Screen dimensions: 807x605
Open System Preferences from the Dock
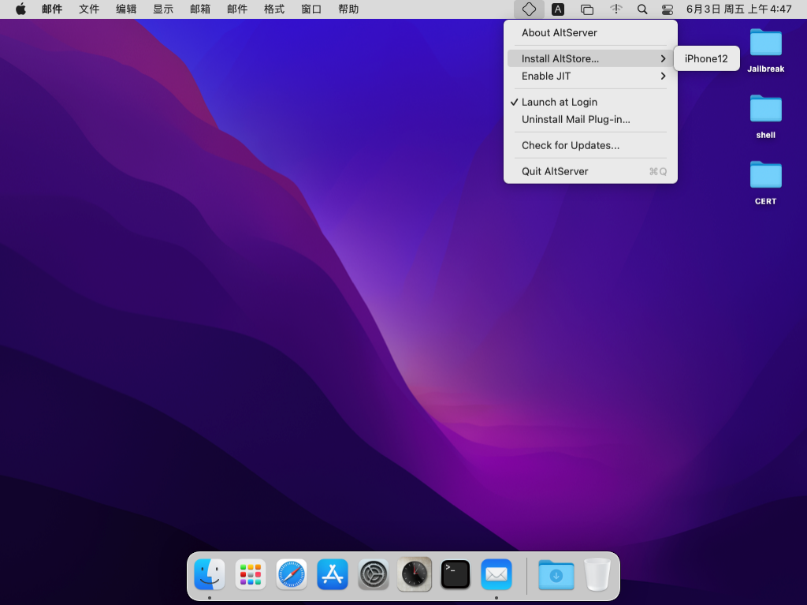pos(374,574)
